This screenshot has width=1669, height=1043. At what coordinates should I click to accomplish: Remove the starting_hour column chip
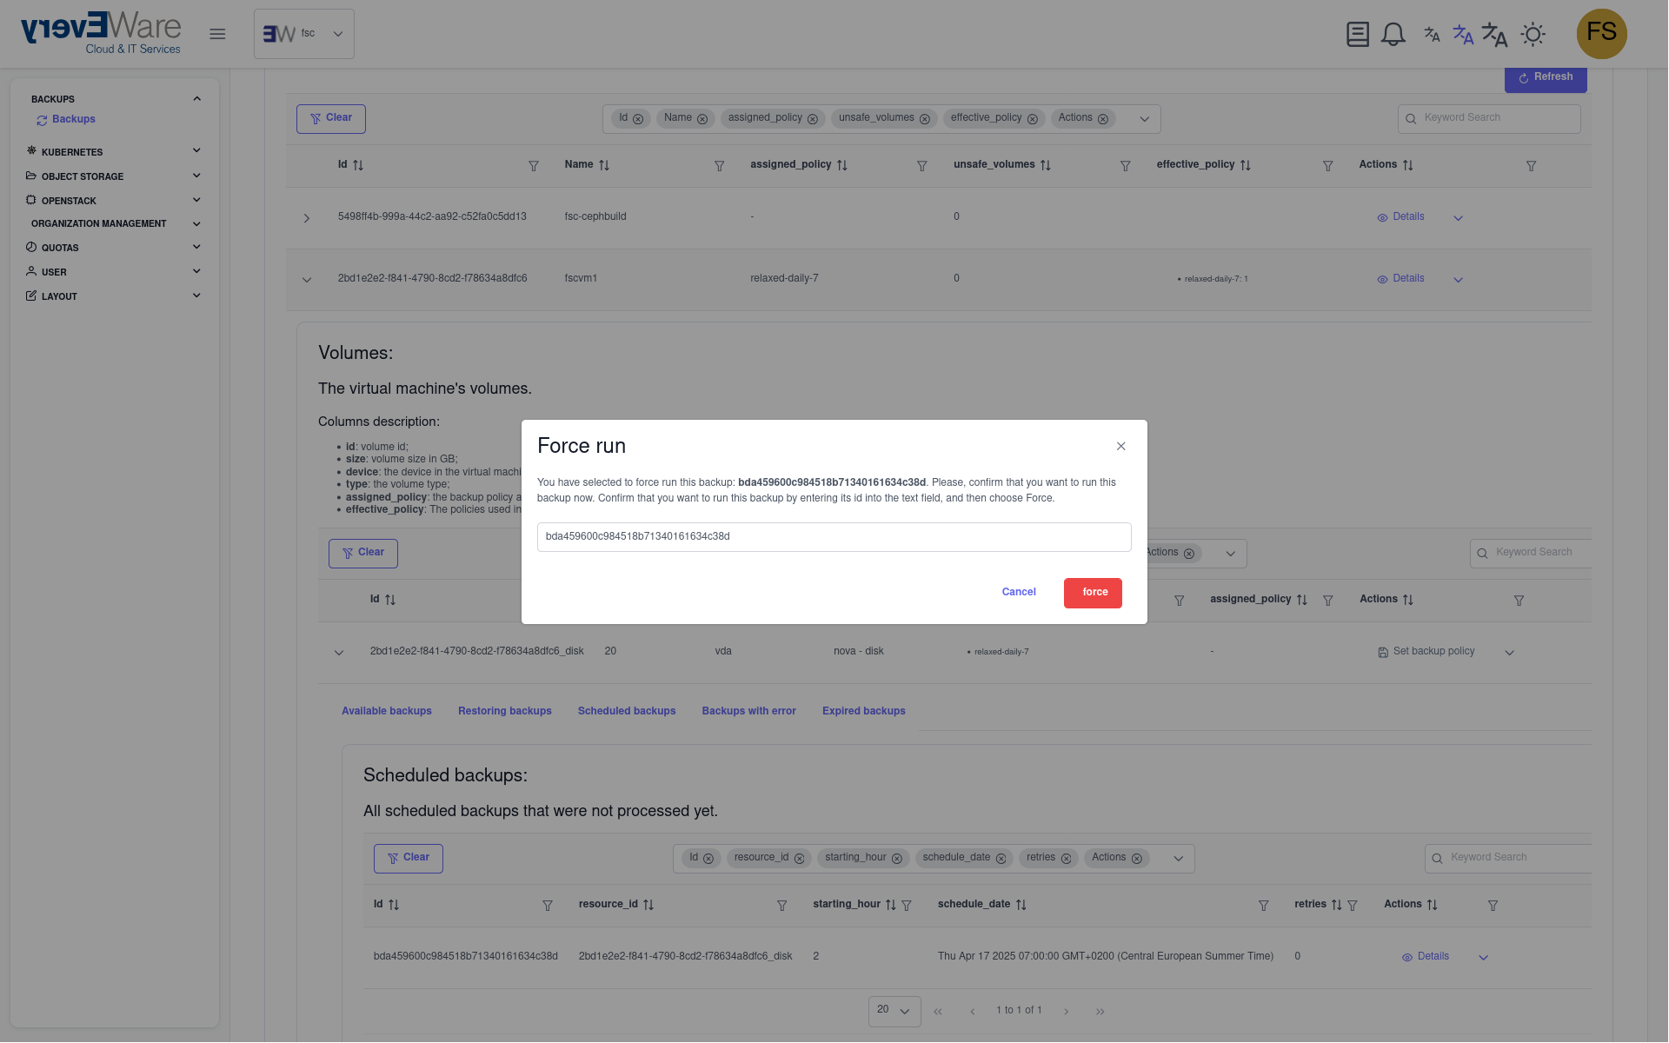click(x=897, y=859)
